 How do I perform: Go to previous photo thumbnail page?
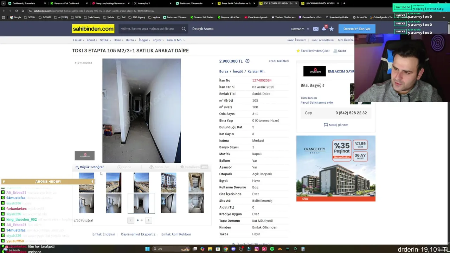(x=130, y=220)
